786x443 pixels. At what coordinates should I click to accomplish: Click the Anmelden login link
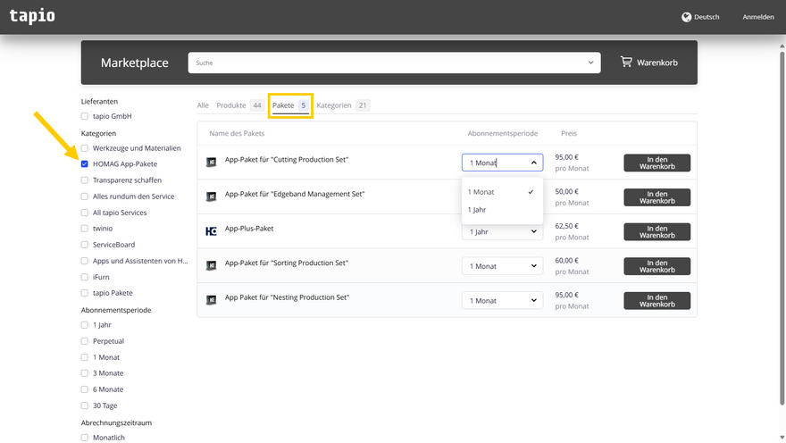click(x=758, y=17)
